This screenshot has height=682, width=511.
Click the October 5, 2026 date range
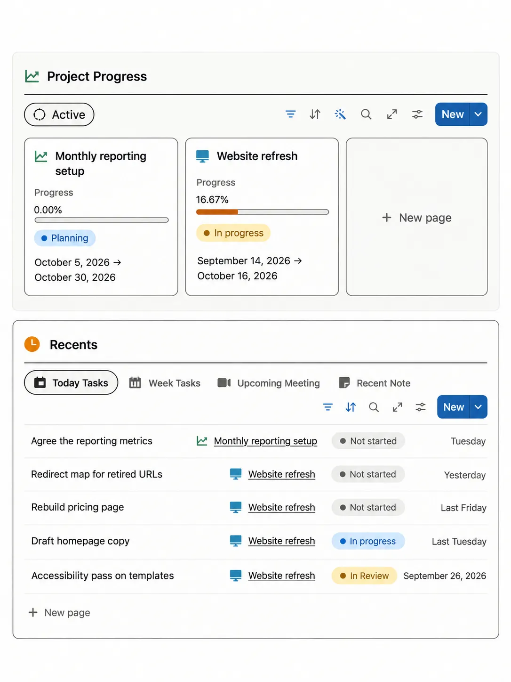coord(78,270)
